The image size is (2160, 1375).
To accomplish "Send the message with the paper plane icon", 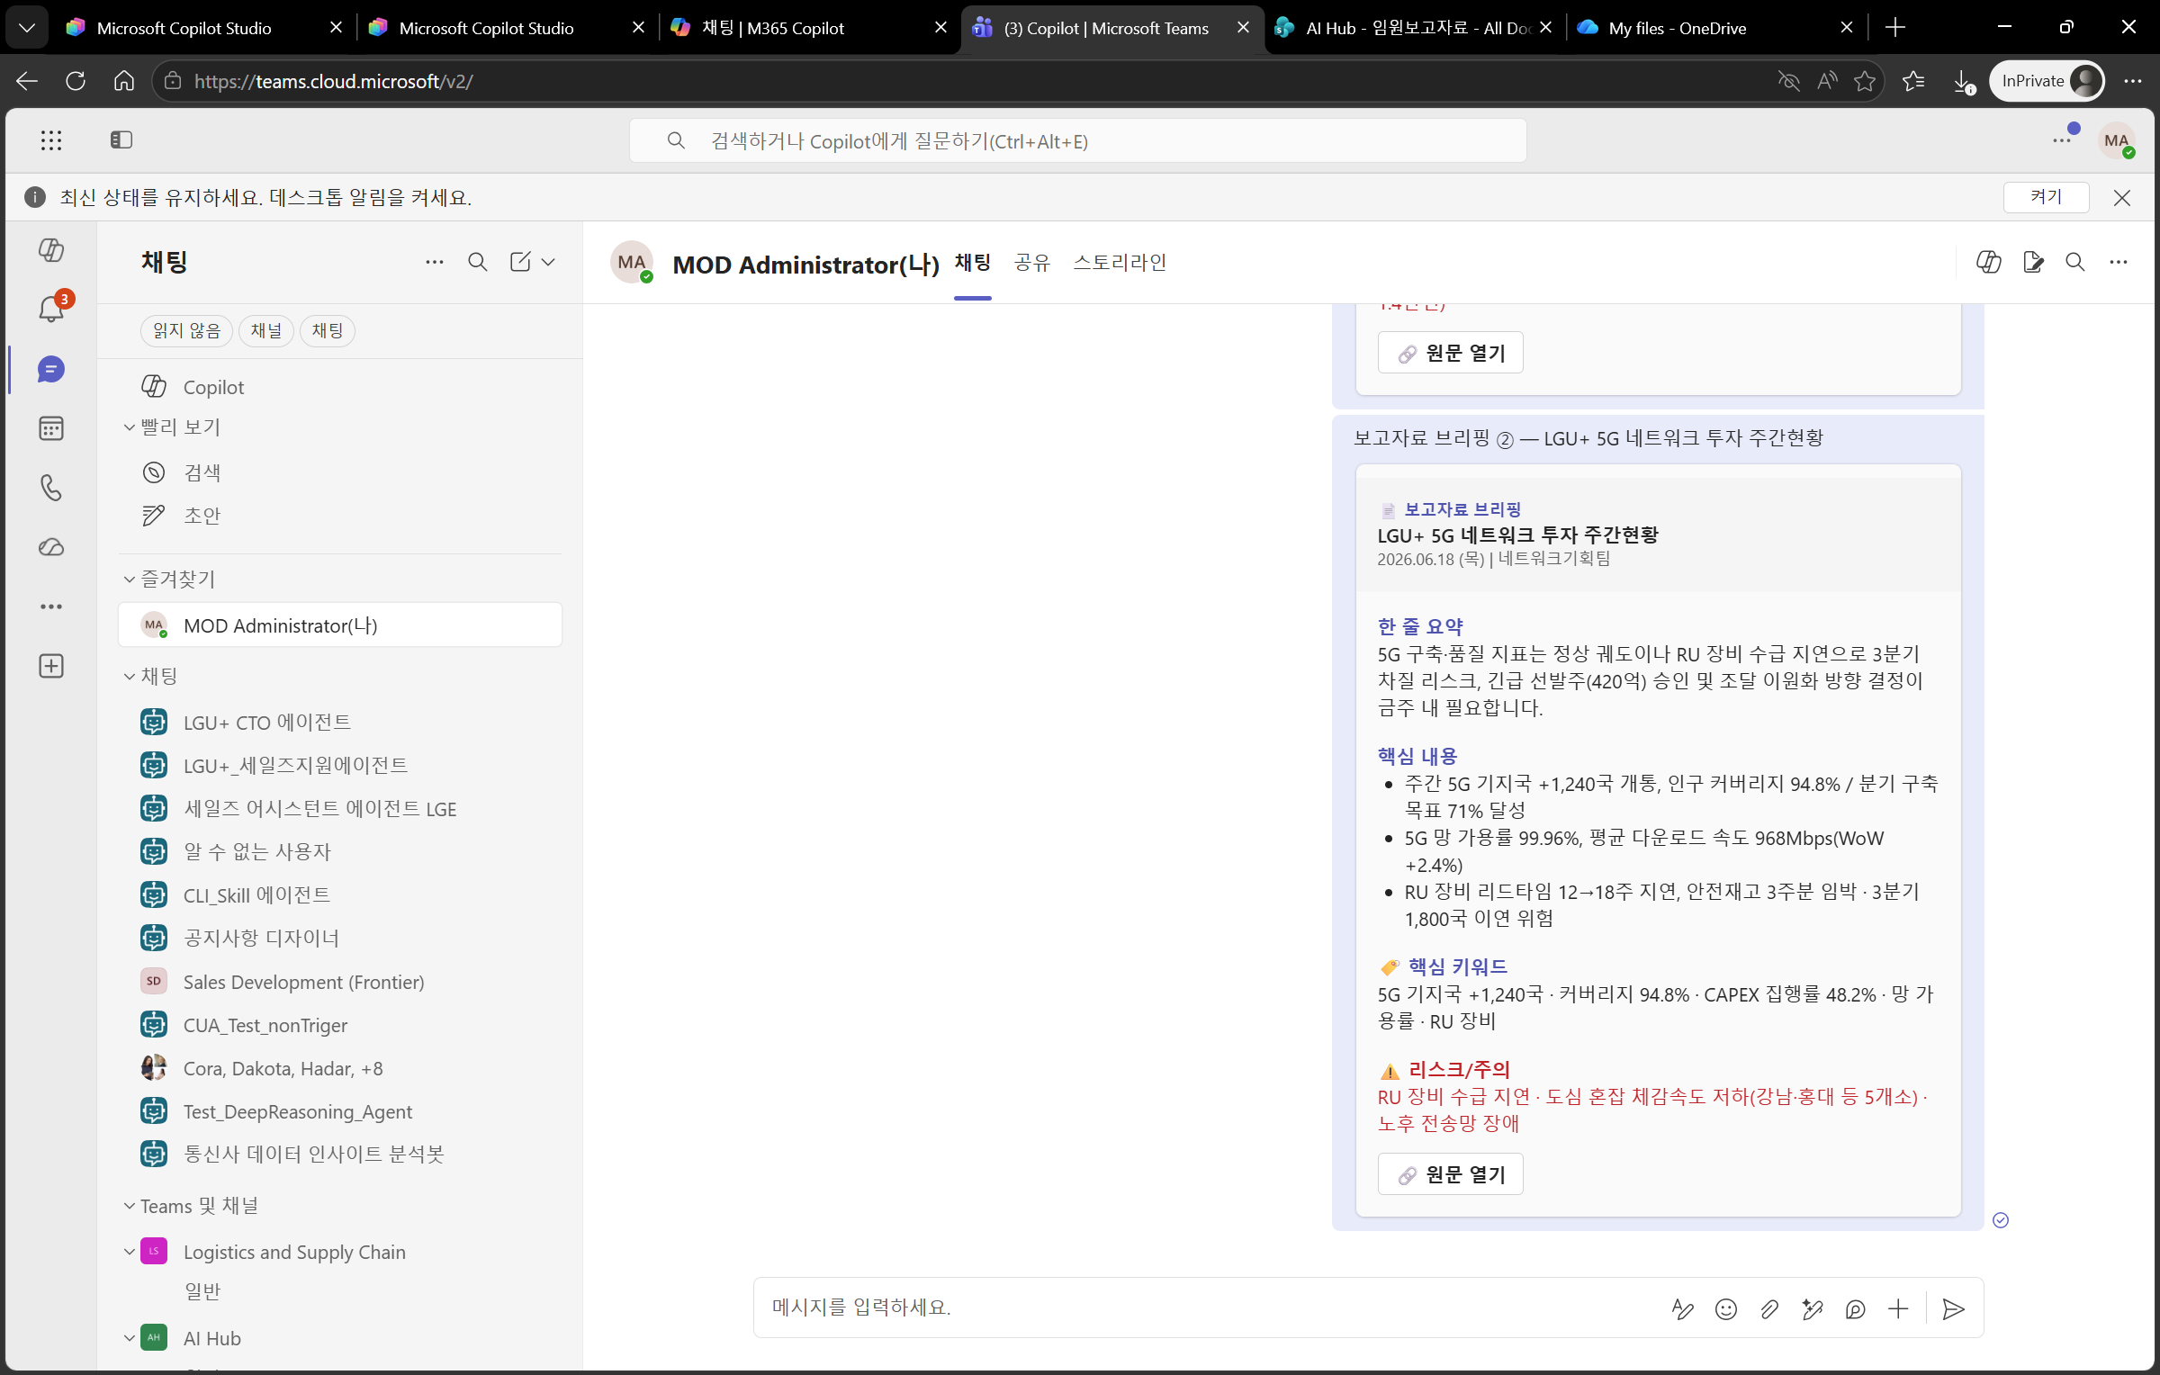I will point(1953,1309).
